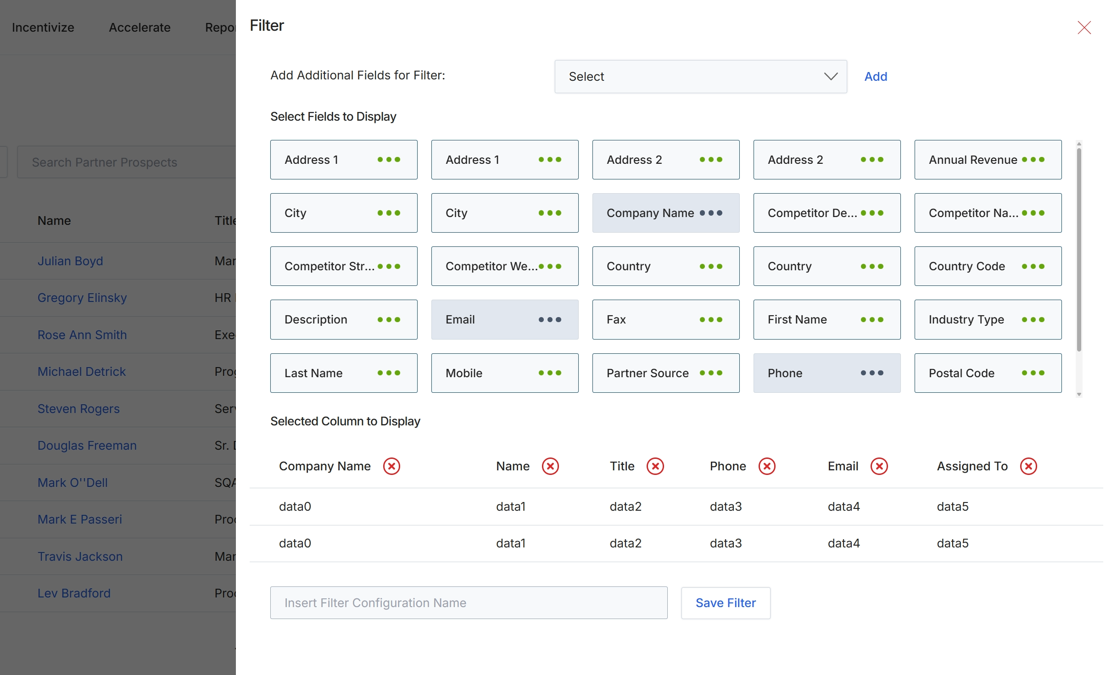Click the fields list scroll-up arrow
The image size is (1117, 675).
1079,144
